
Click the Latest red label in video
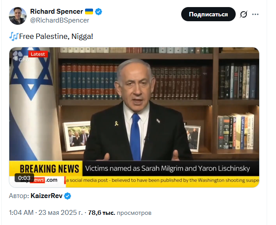coord(38,54)
